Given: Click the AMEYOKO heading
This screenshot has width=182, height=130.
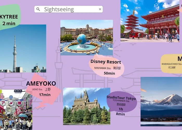Looking at the screenshot, I should click(x=41, y=83).
